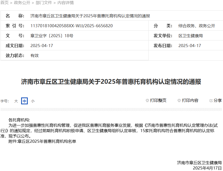This screenshot has width=223, height=171.
Task: Navigate to 首页 via breadcrumb
Action: pyautogui.click(x=5, y=3)
